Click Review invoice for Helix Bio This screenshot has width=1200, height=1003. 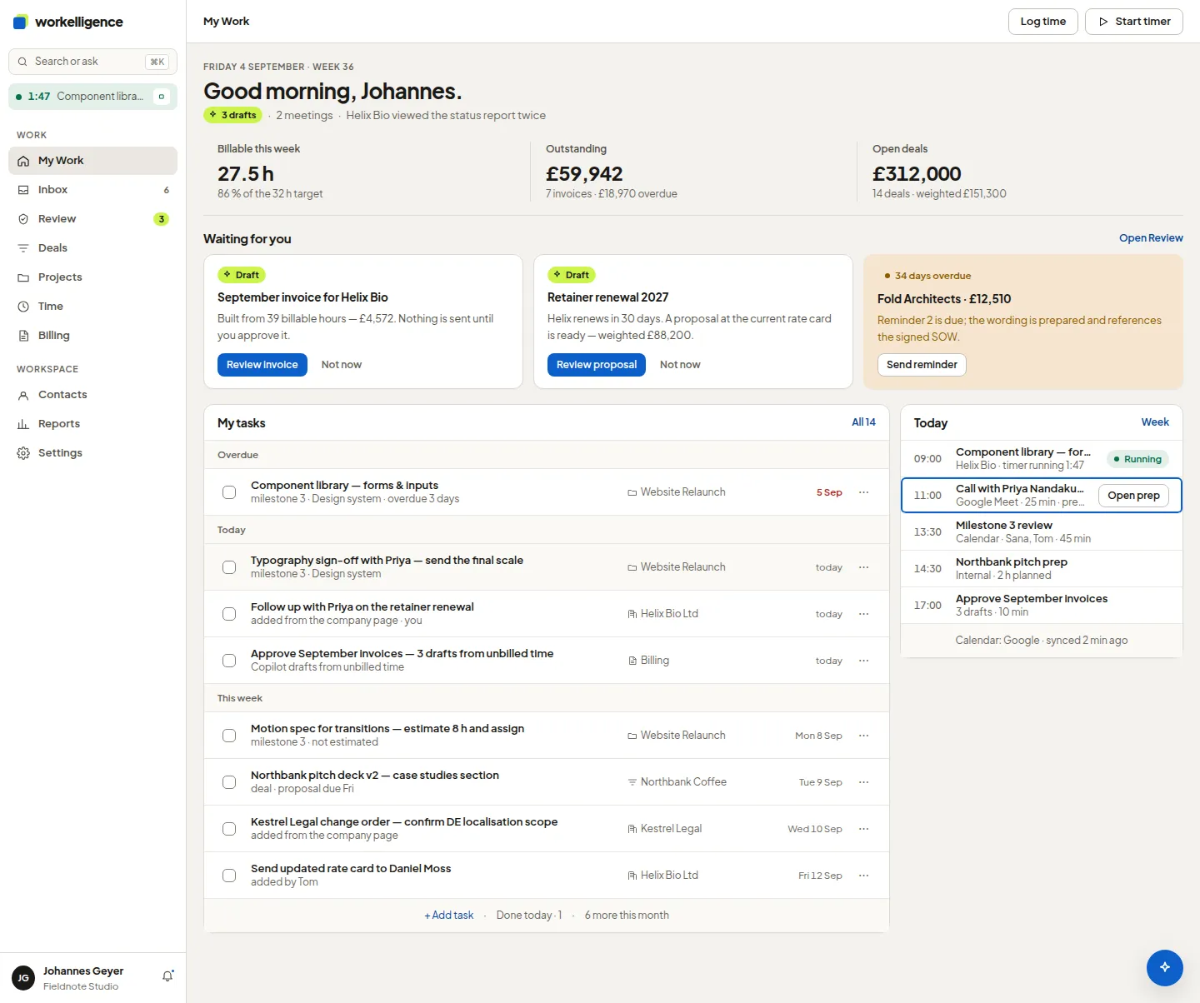click(x=262, y=365)
